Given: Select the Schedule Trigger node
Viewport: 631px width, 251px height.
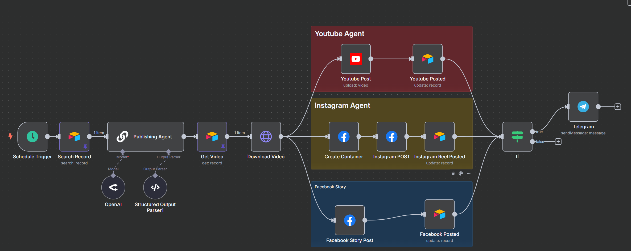Looking at the screenshot, I should click(x=32, y=137).
